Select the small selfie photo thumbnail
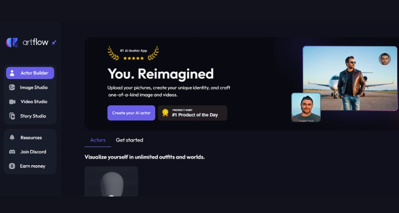The image size is (399, 213). pos(306,107)
